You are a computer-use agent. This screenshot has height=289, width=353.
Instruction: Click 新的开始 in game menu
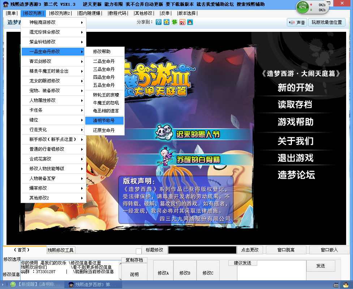coord(295,87)
